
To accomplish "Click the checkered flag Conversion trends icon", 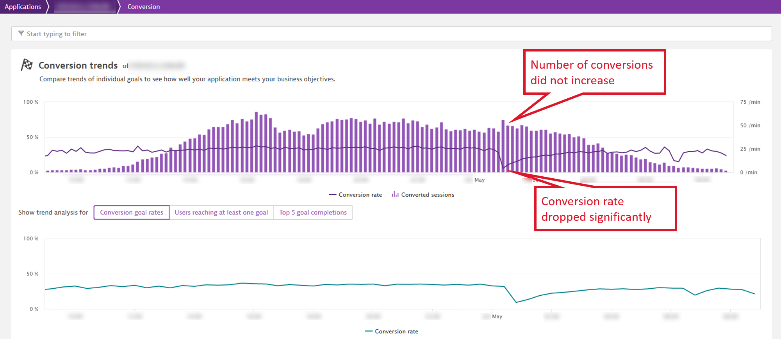I will [27, 65].
